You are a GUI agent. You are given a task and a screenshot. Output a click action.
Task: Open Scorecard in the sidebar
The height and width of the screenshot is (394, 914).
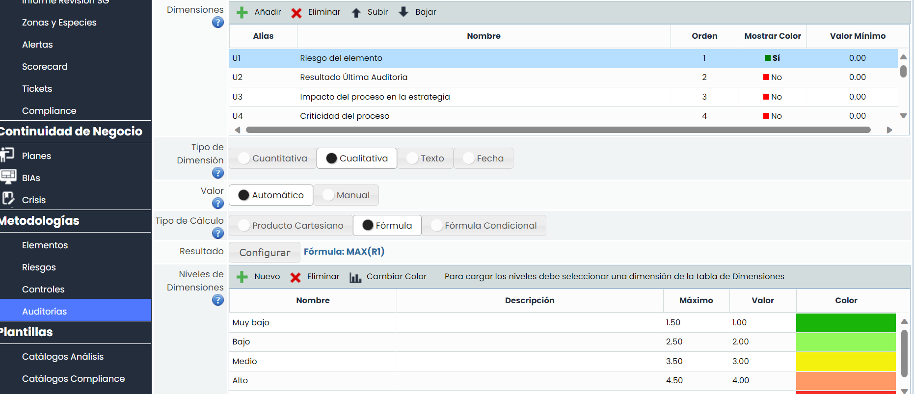[45, 67]
